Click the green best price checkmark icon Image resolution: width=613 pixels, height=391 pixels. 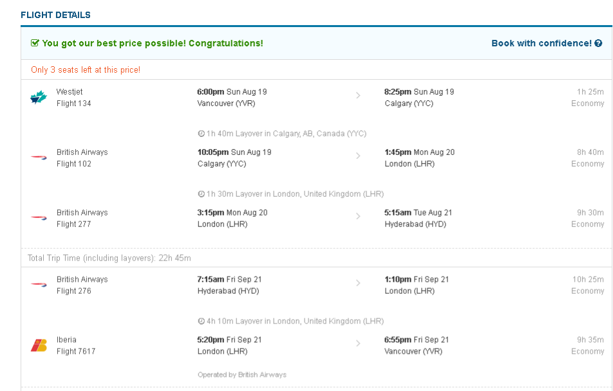tap(35, 44)
